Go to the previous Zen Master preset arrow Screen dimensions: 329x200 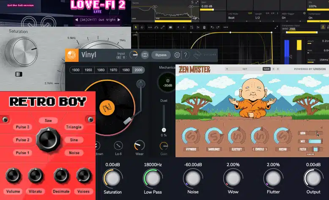[x=274, y=69]
